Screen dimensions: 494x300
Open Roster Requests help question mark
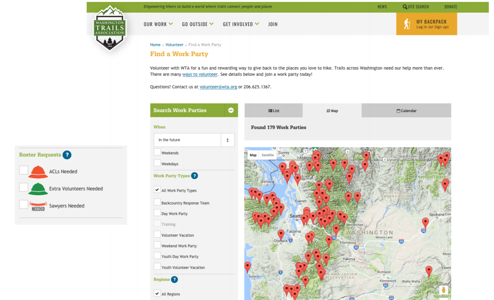pyautogui.click(x=67, y=155)
